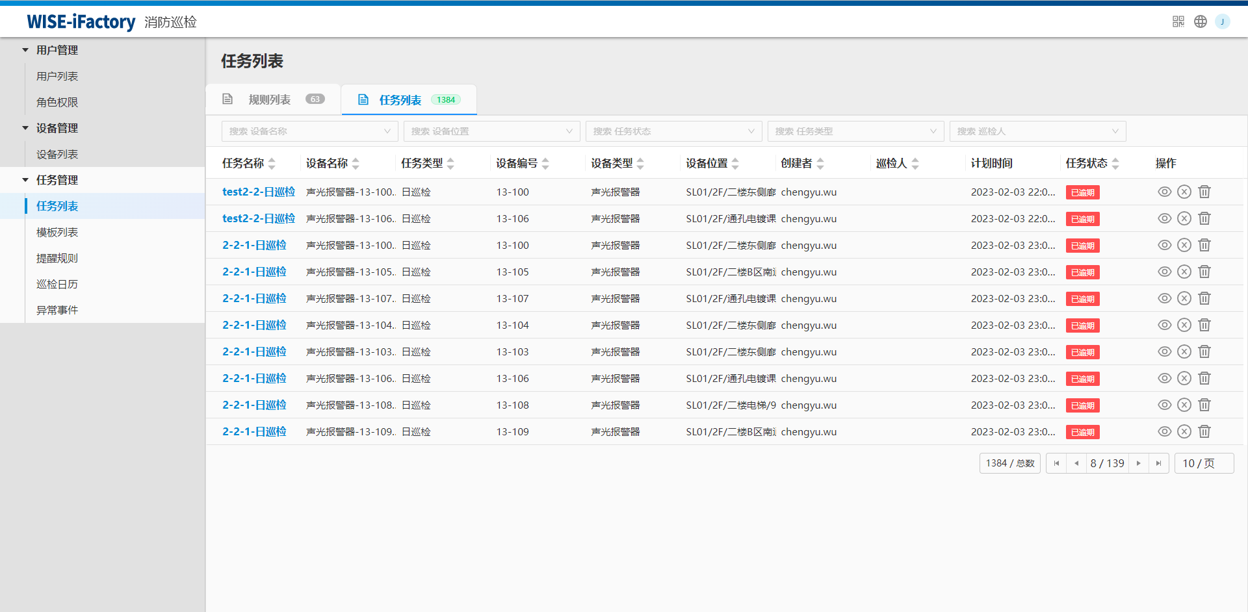Expand the 搜索 巡检人 dropdown

(x=1037, y=131)
